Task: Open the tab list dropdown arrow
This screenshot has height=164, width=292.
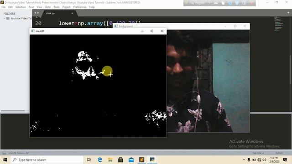Action: click(x=288, y=13)
